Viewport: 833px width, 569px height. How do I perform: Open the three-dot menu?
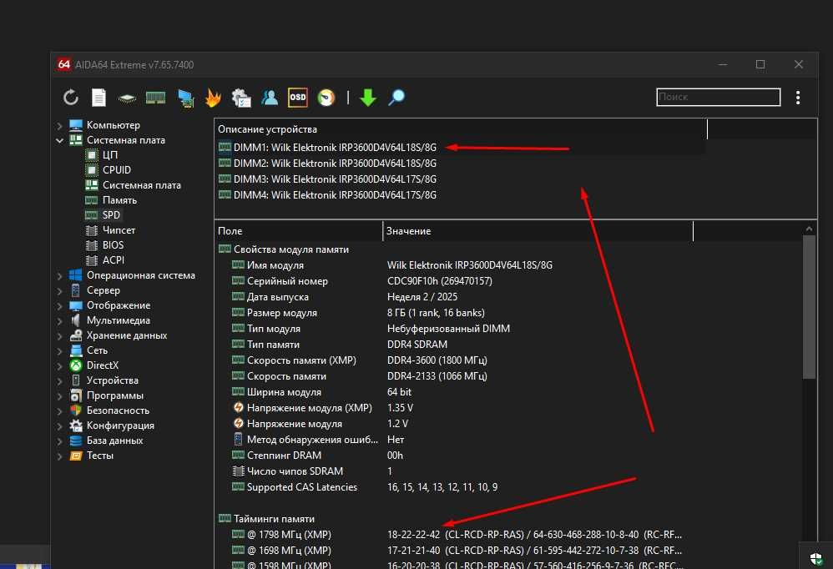click(x=798, y=98)
